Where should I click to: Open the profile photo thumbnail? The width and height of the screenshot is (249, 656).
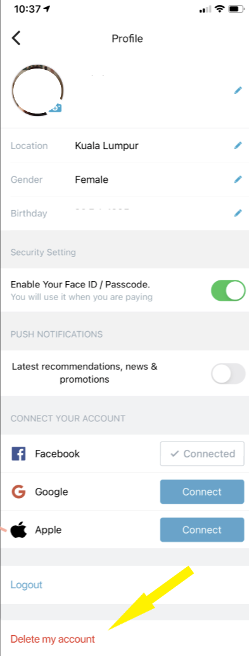click(x=37, y=90)
